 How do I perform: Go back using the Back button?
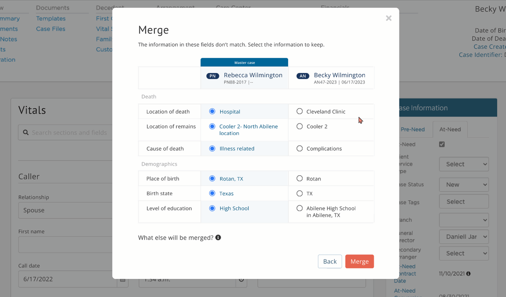(330, 261)
